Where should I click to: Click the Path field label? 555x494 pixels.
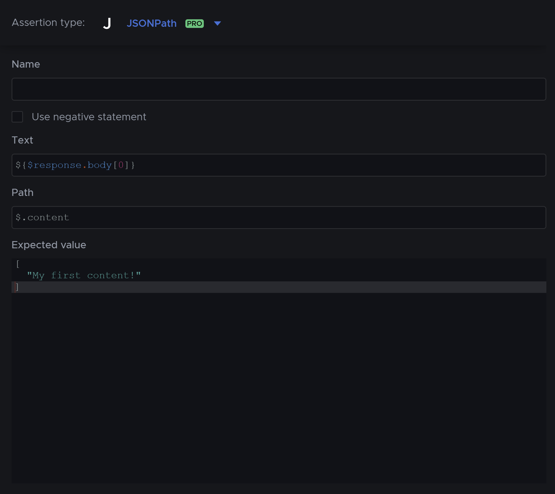pos(22,192)
